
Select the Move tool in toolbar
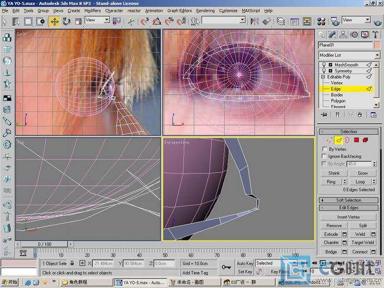click(54, 21)
